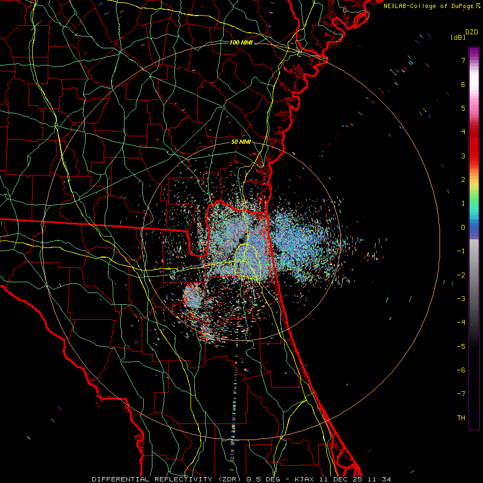Click the 2 value on the color scale
This screenshot has height=483, width=483.
[463, 180]
